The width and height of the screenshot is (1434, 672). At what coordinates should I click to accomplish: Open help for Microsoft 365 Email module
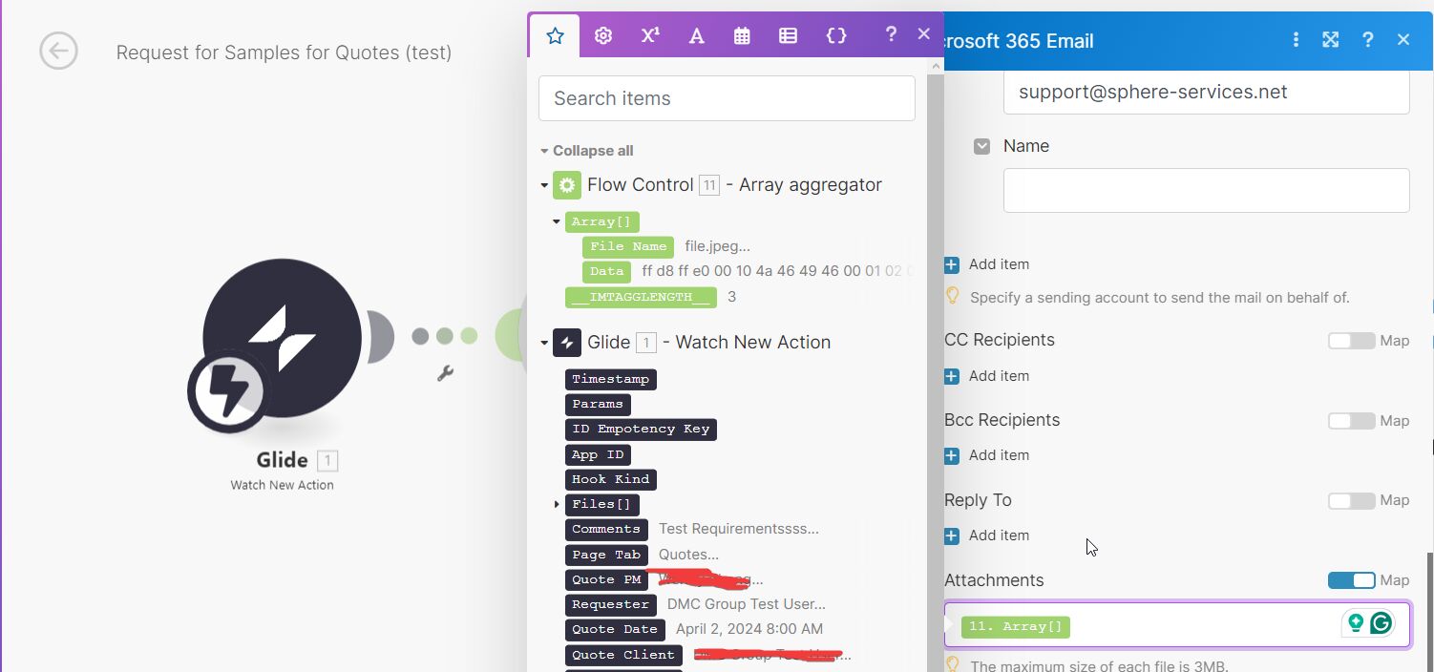point(1368,40)
